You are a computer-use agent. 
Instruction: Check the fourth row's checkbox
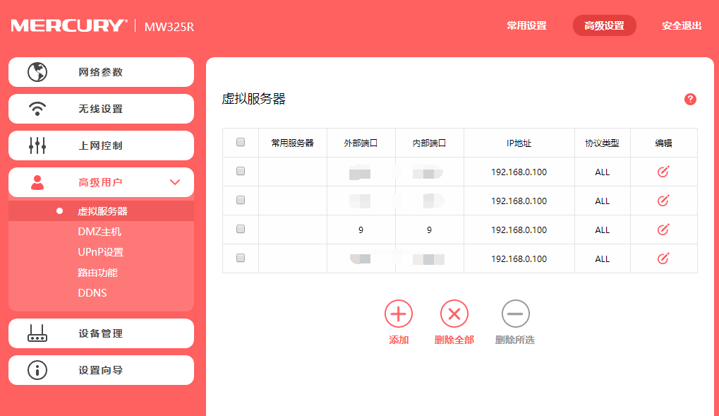pyautogui.click(x=241, y=258)
